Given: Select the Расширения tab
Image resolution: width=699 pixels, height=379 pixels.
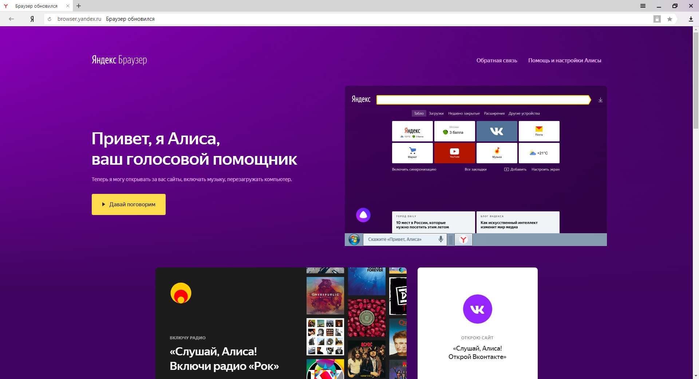Looking at the screenshot, I should (x=494, y=113).
